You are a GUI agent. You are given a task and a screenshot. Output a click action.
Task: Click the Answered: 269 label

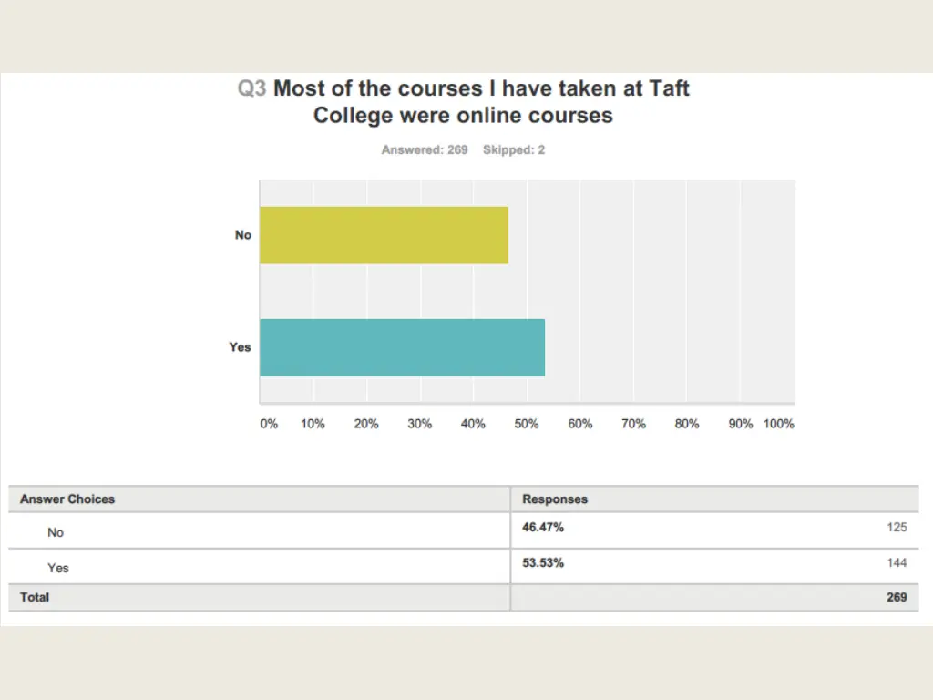[425, 150]
